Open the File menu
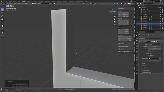Image resolution: width=164 pixels, height=92 pixels. (x=4, y=1)
